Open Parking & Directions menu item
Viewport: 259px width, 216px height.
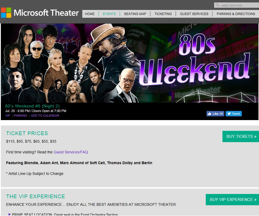[x=236, y=14]
